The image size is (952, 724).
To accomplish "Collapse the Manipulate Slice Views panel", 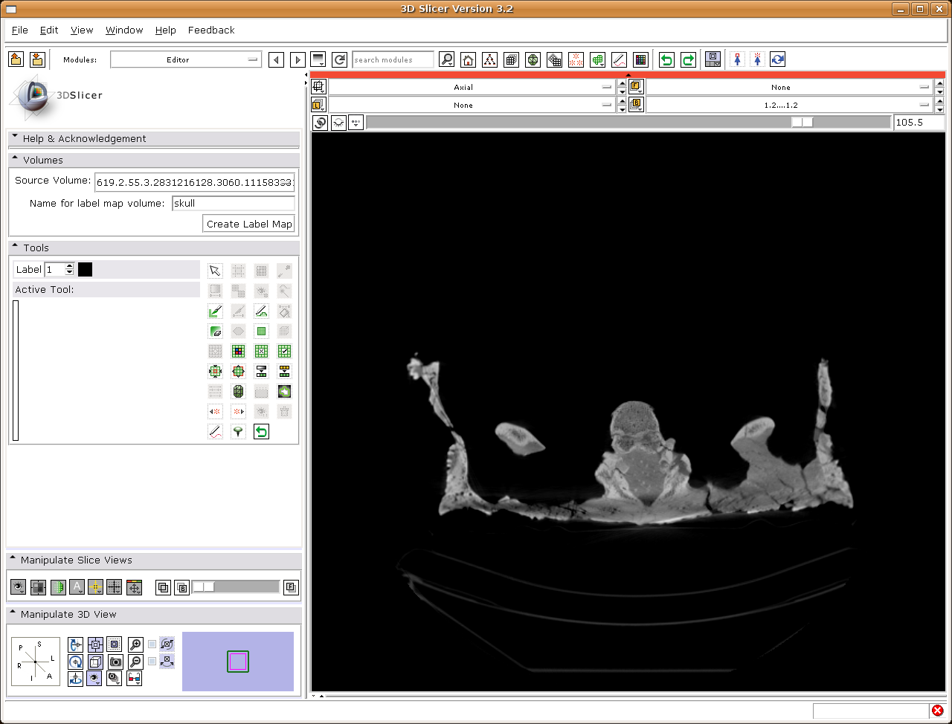I will (x=153, y=560).
